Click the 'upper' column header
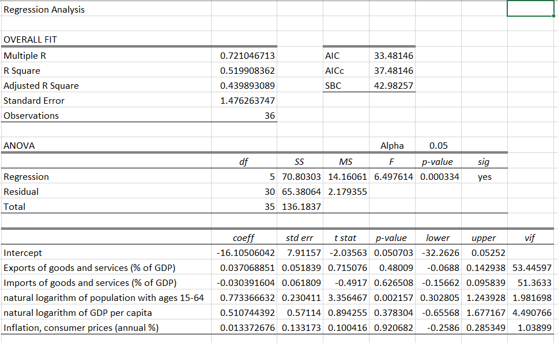This screenshot has width=558, height=343. coord(484,238)
